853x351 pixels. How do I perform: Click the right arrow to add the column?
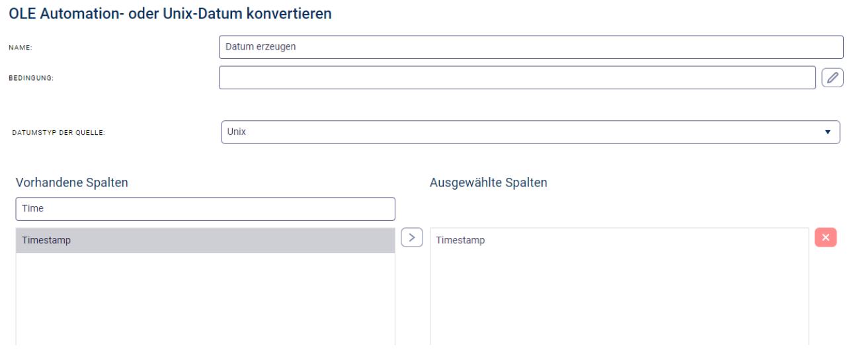pyautogui.click(x=412, y=239)
